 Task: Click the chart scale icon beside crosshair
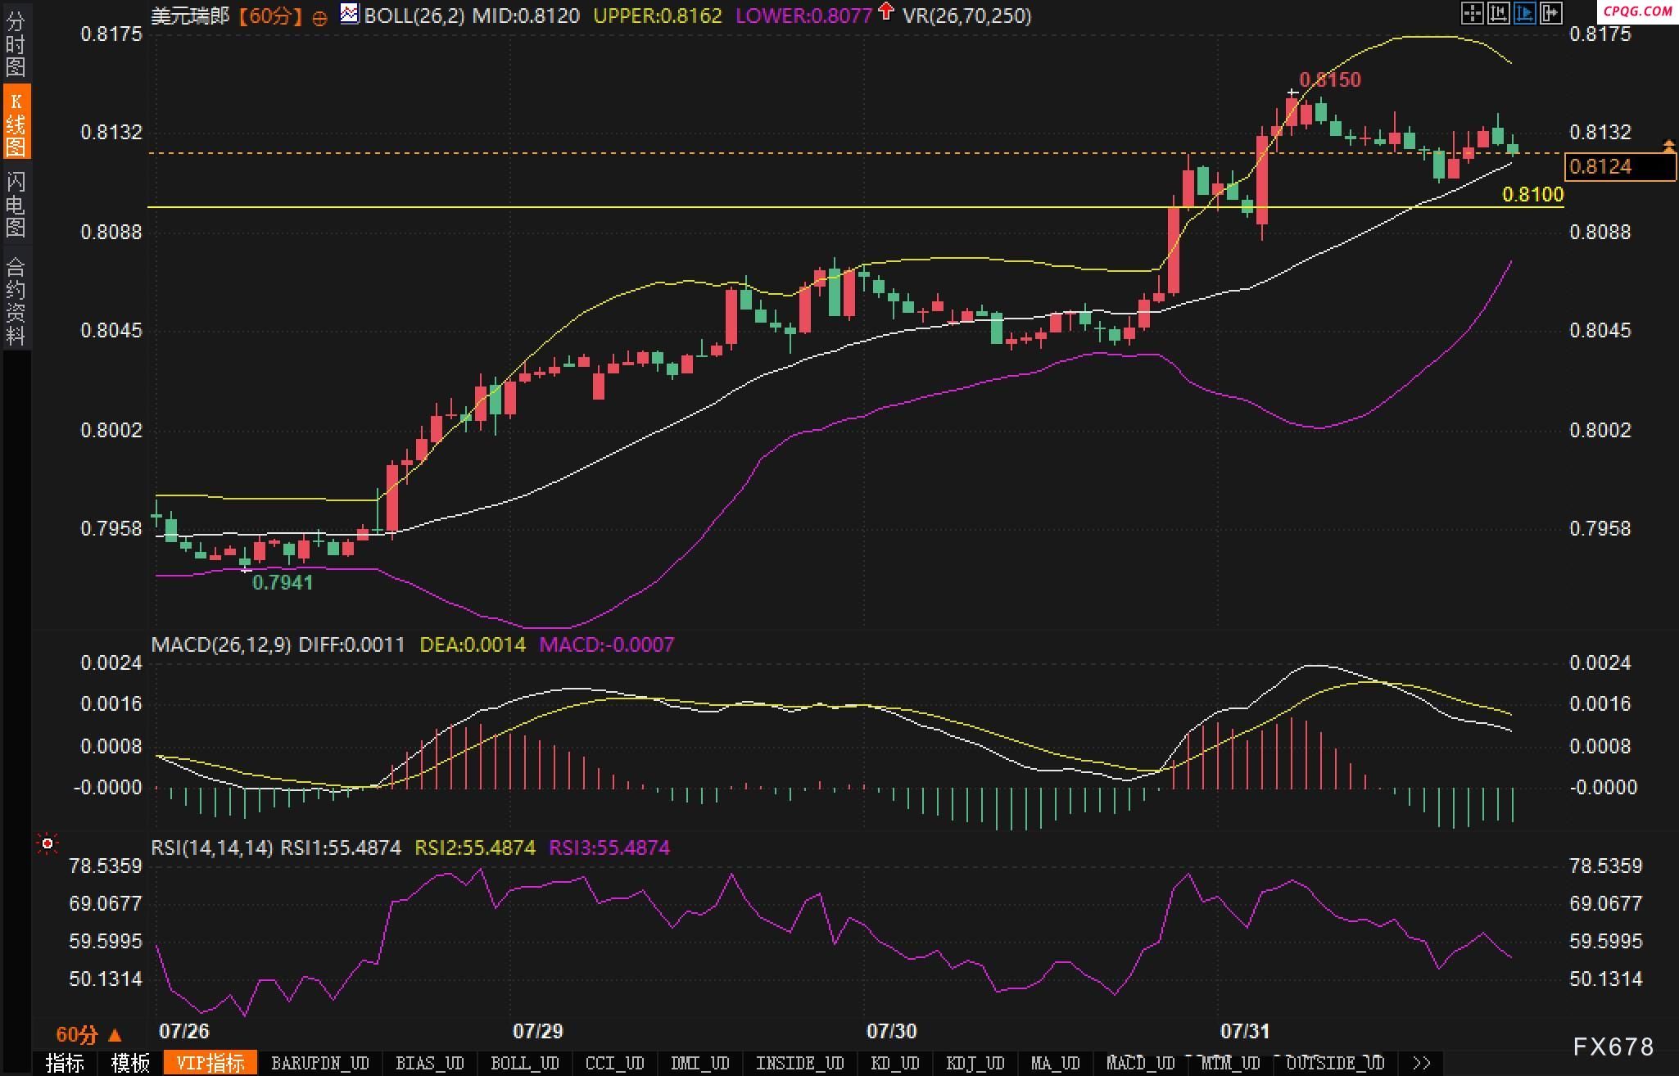(1498, 13)
